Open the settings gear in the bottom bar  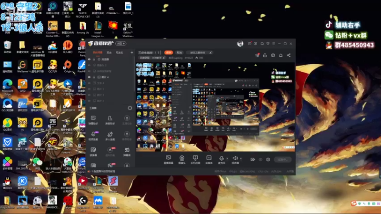click(x=268, y=159)
